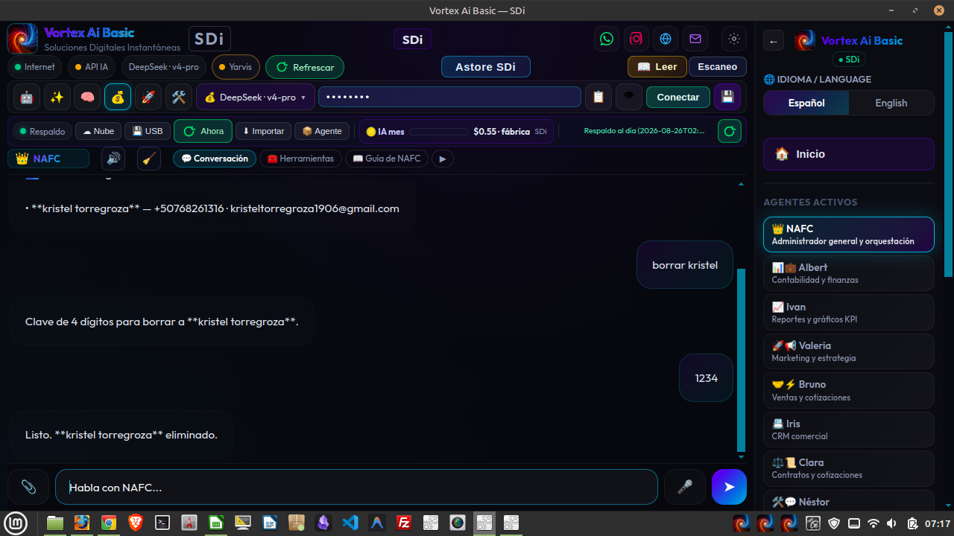
Task: Select the rocket provider icon
Action: click(x=148, y=97)
